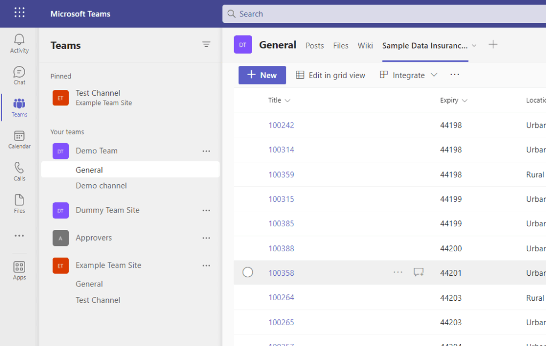This screenshot has width=546, height=346.
Task: Click the Dummy Team Site avatar
Action: [61, 210]
